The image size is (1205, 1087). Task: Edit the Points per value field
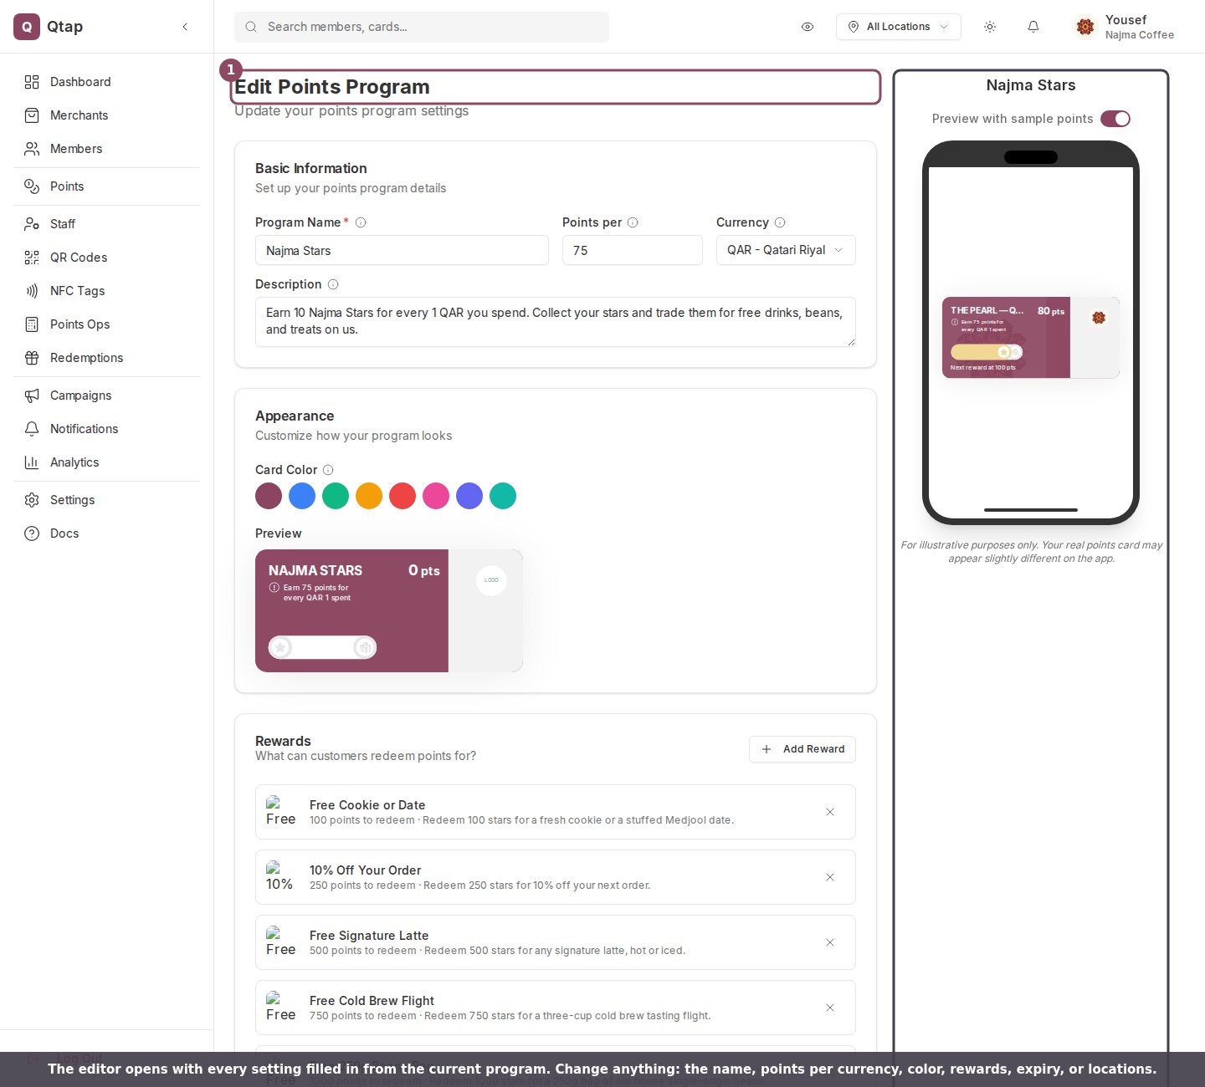tap(633, 250)
